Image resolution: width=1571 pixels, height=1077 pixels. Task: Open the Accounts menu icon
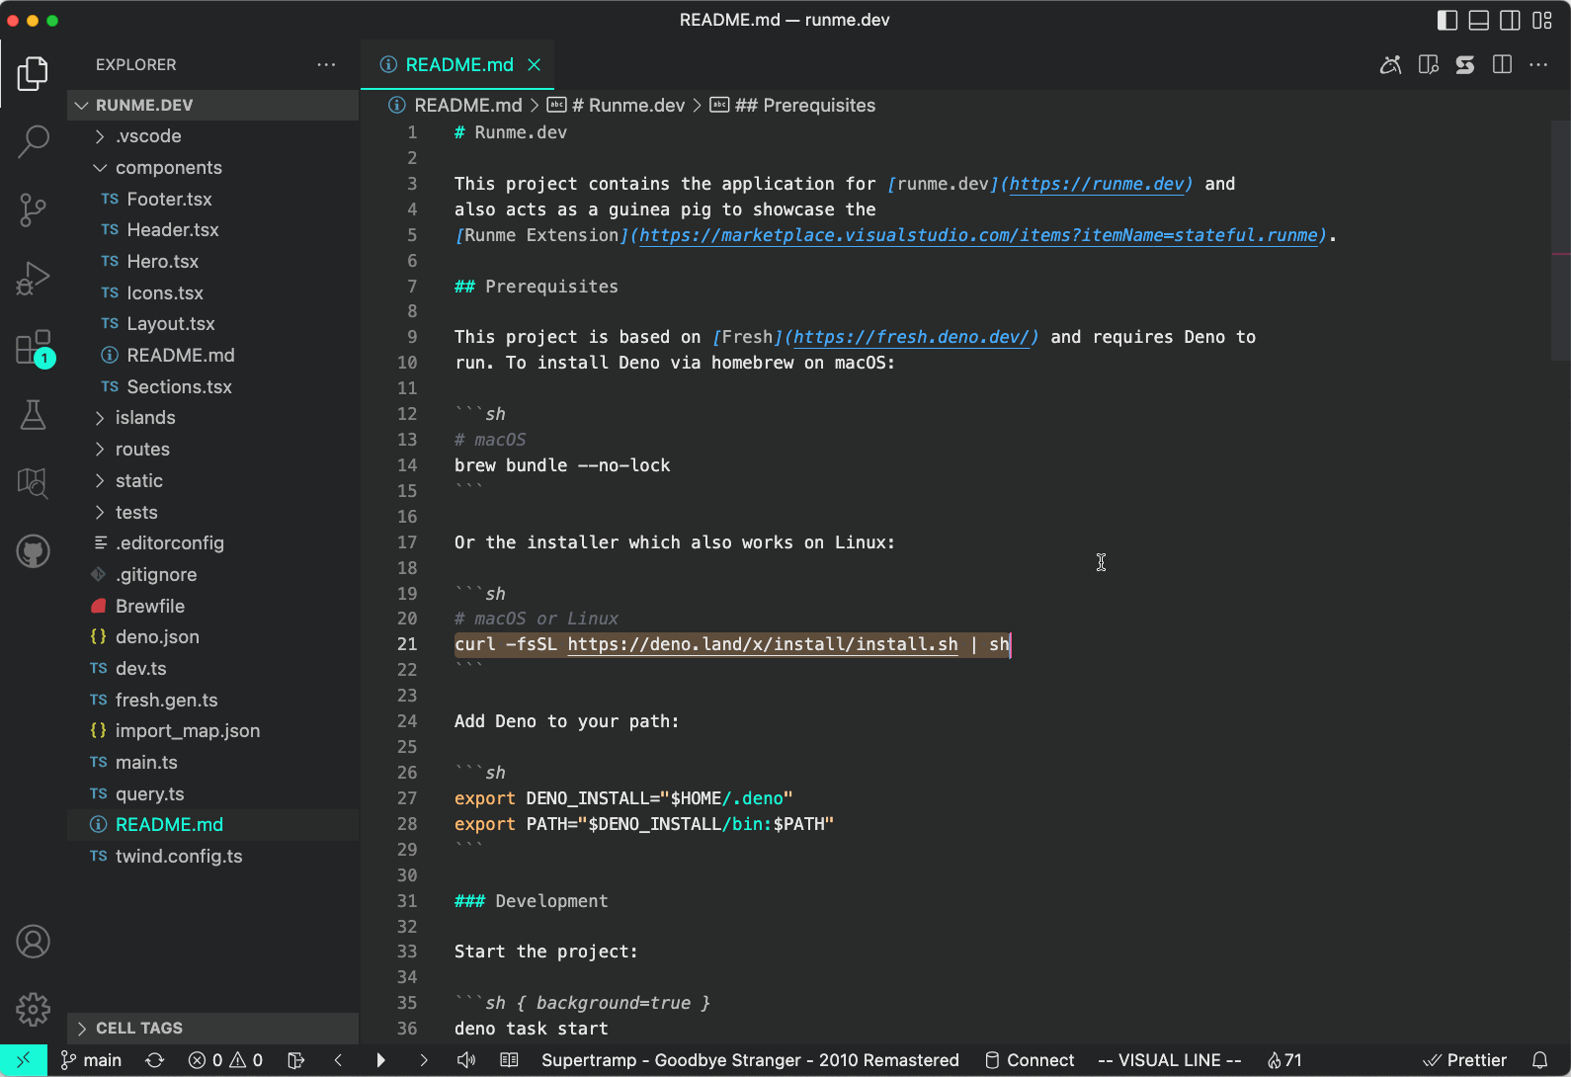pyautogui.click(x=33, y=942)
